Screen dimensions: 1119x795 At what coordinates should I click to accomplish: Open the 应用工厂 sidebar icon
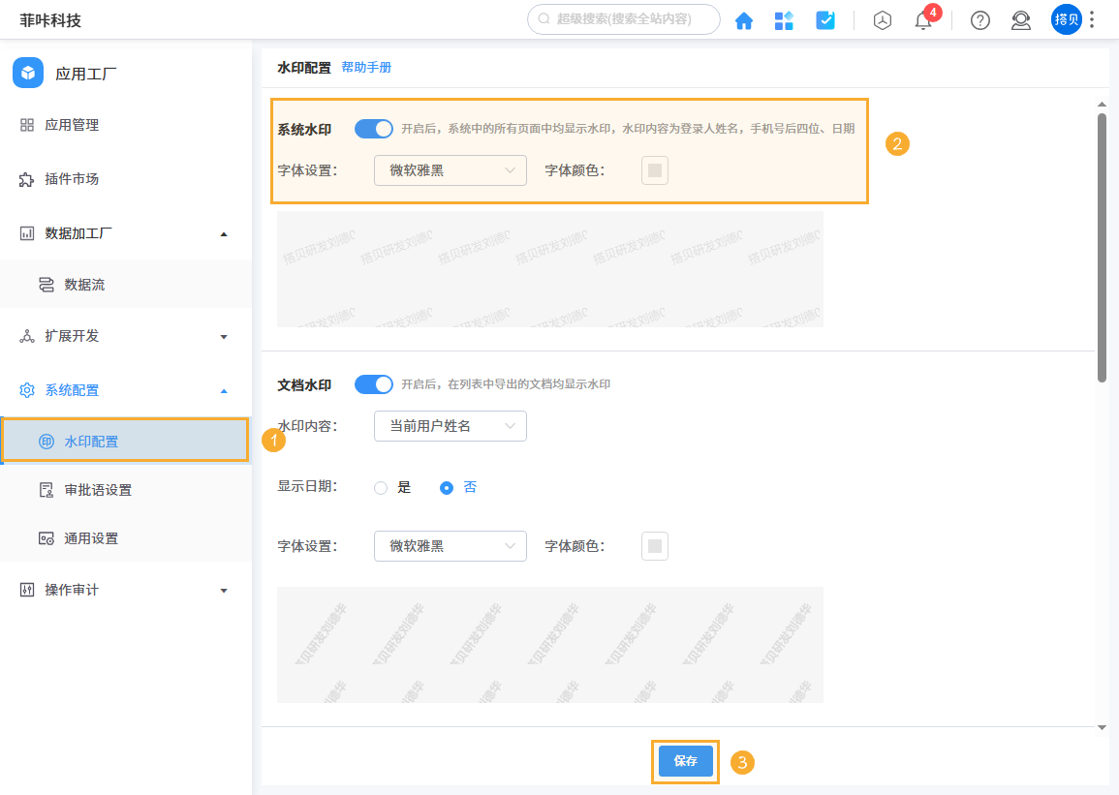[28, 71]
